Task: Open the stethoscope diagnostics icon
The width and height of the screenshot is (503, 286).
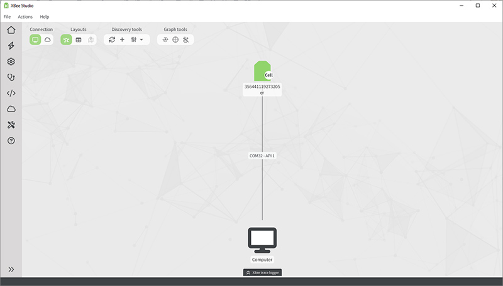Action: pyautogui.click(x=11, y=77)
